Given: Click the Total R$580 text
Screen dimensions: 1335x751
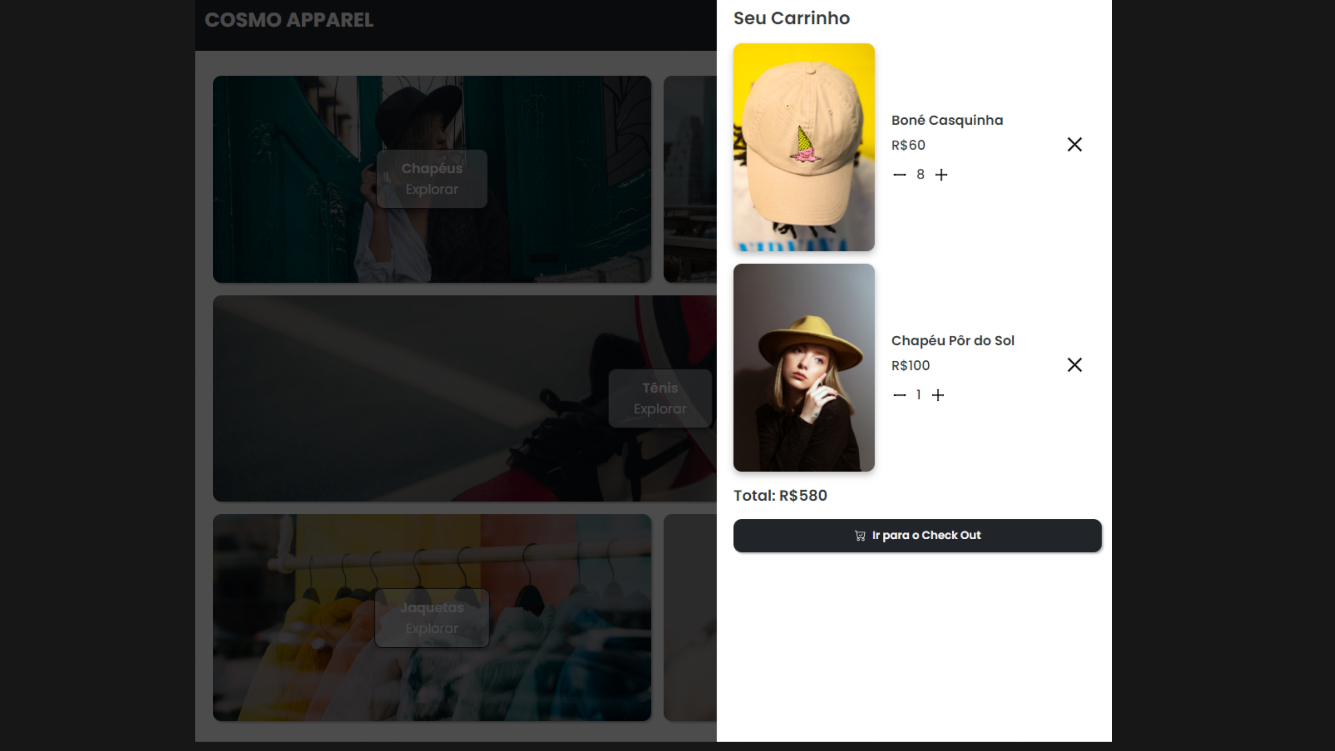Looking at the screenshot, I should (x=780, y=496).
